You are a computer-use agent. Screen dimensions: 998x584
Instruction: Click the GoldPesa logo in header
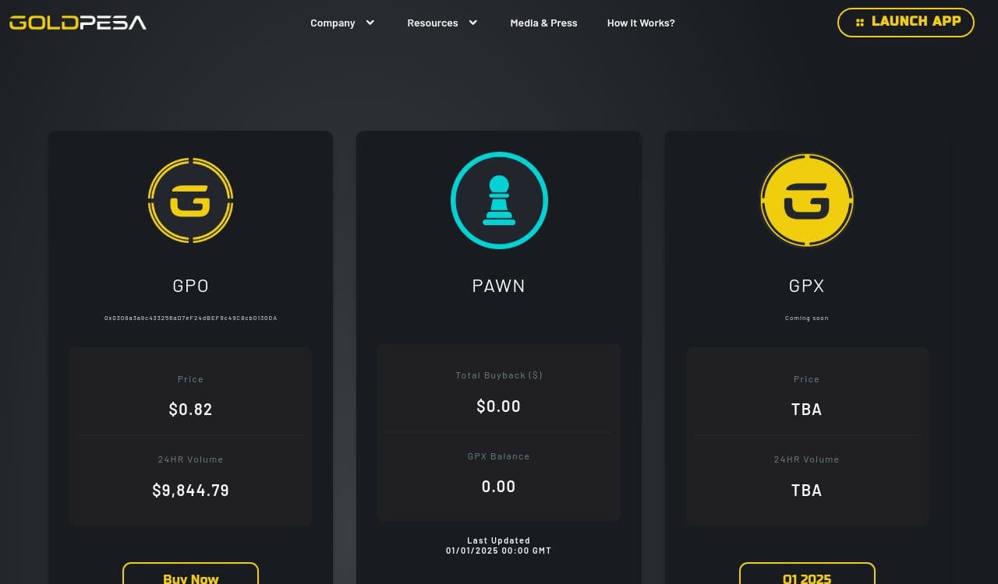pos(78,23)
